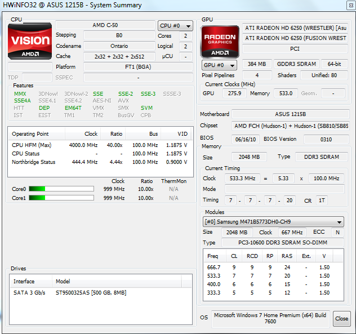Click the Operating Point column header
356x334 pixels.
click(x=36, y=134)
